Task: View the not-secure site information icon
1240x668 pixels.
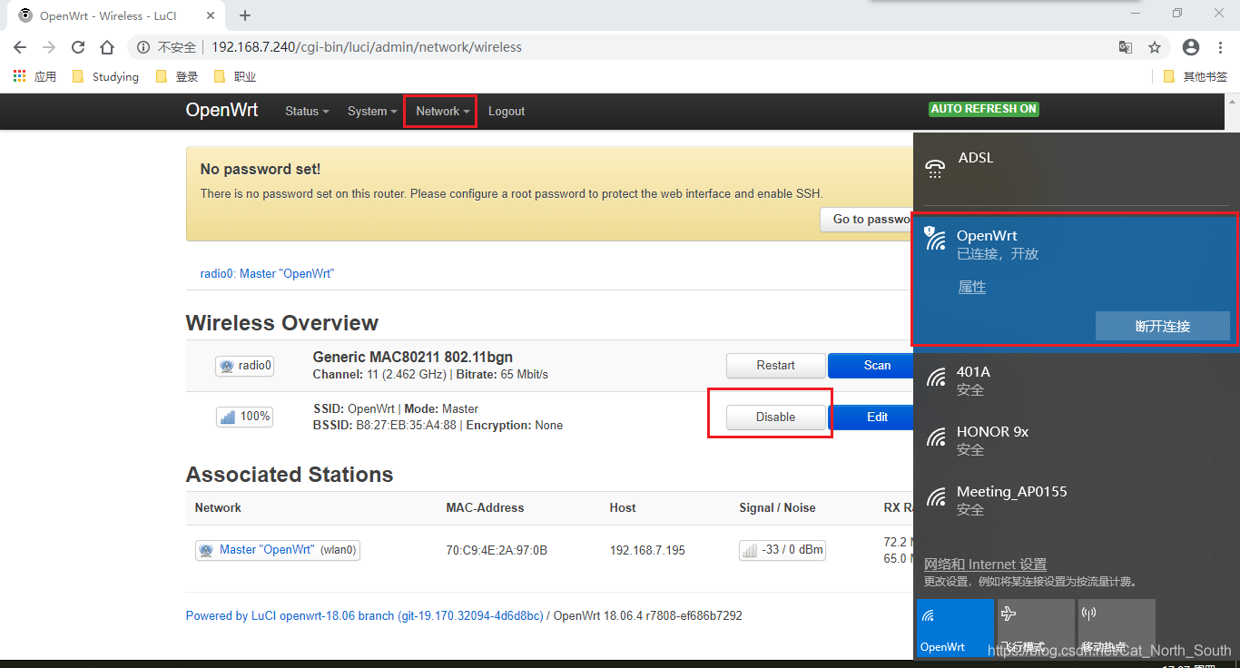Action: click(144, 47)
